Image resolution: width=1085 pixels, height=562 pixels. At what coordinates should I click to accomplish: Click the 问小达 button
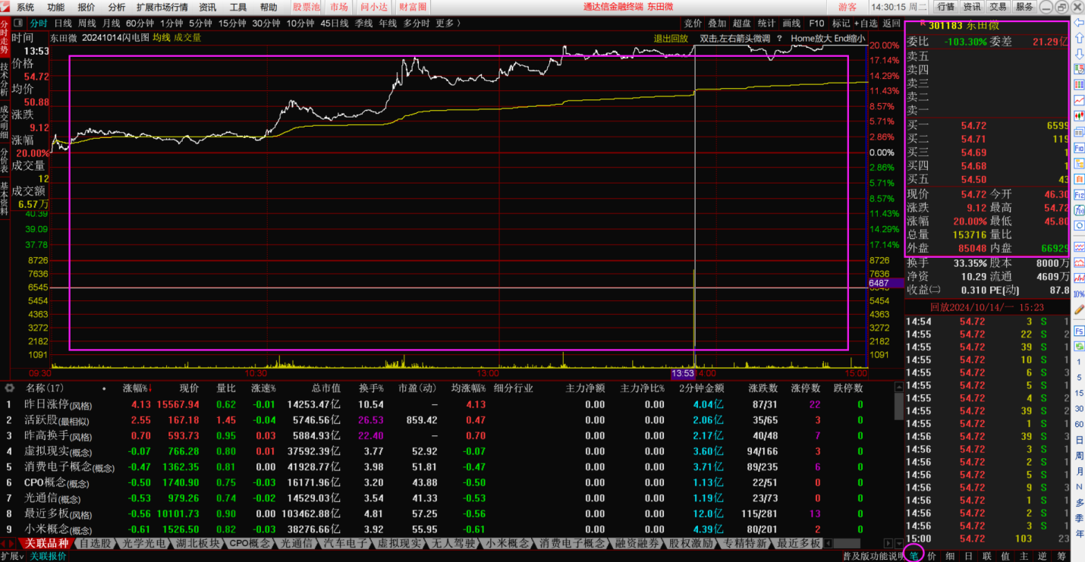[x=373, y=7]
